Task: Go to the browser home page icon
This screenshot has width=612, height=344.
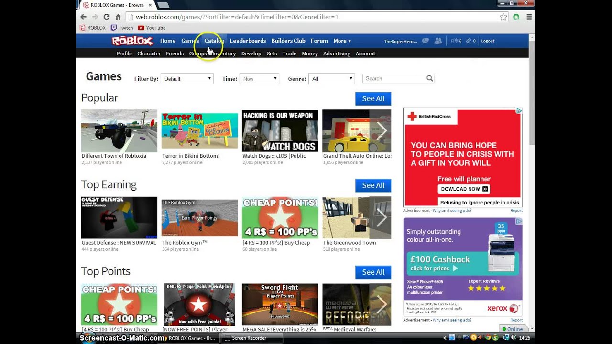Action: point(118,17)
